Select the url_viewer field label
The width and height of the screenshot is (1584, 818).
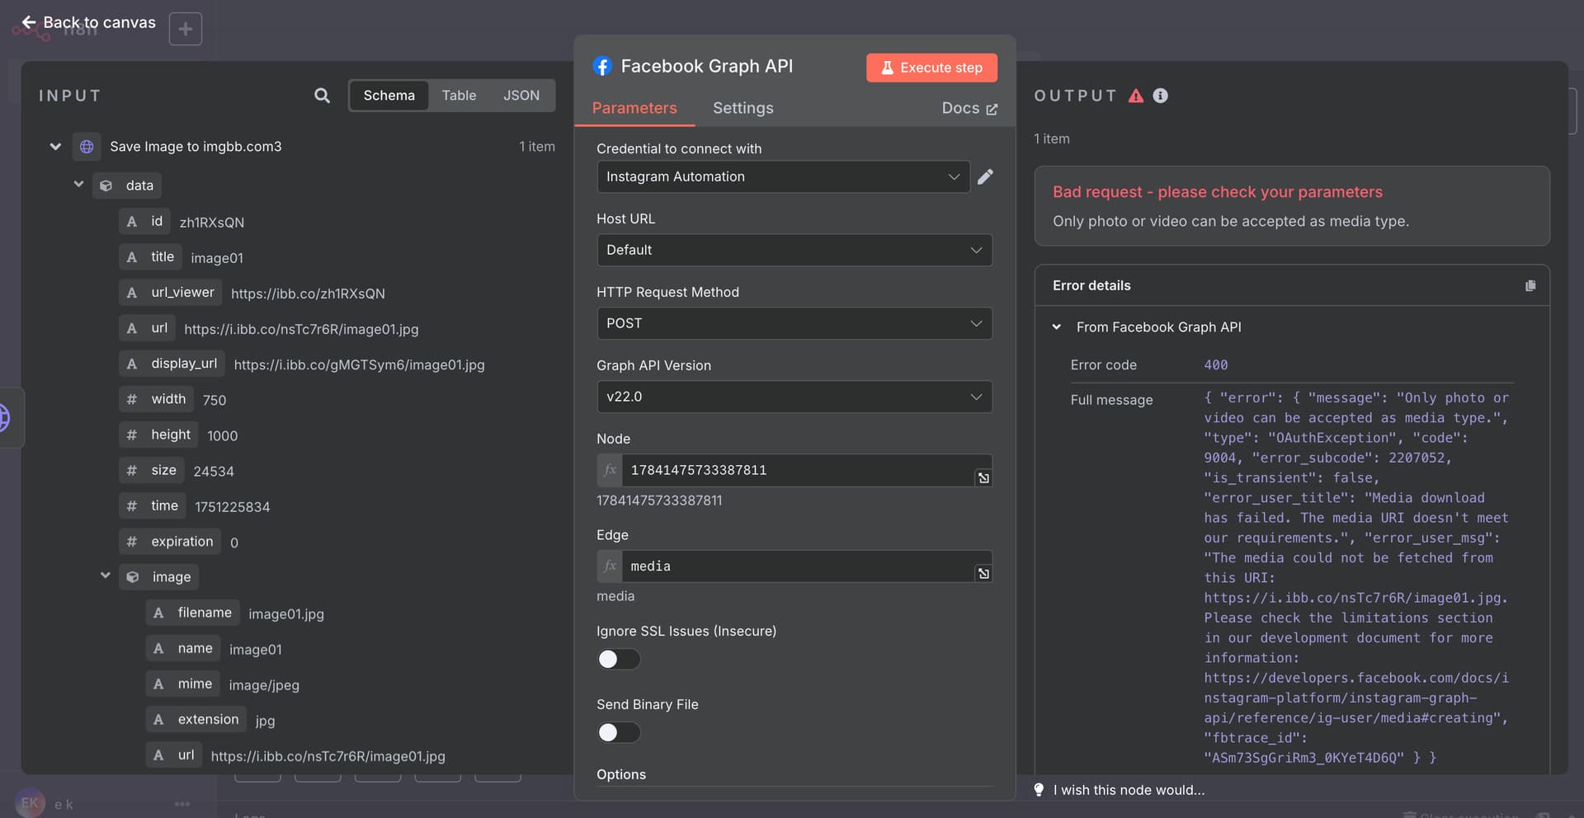182,292
